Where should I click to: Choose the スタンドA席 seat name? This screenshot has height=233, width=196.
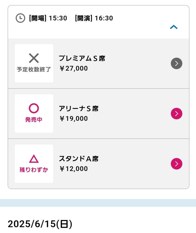click(79, 159)
